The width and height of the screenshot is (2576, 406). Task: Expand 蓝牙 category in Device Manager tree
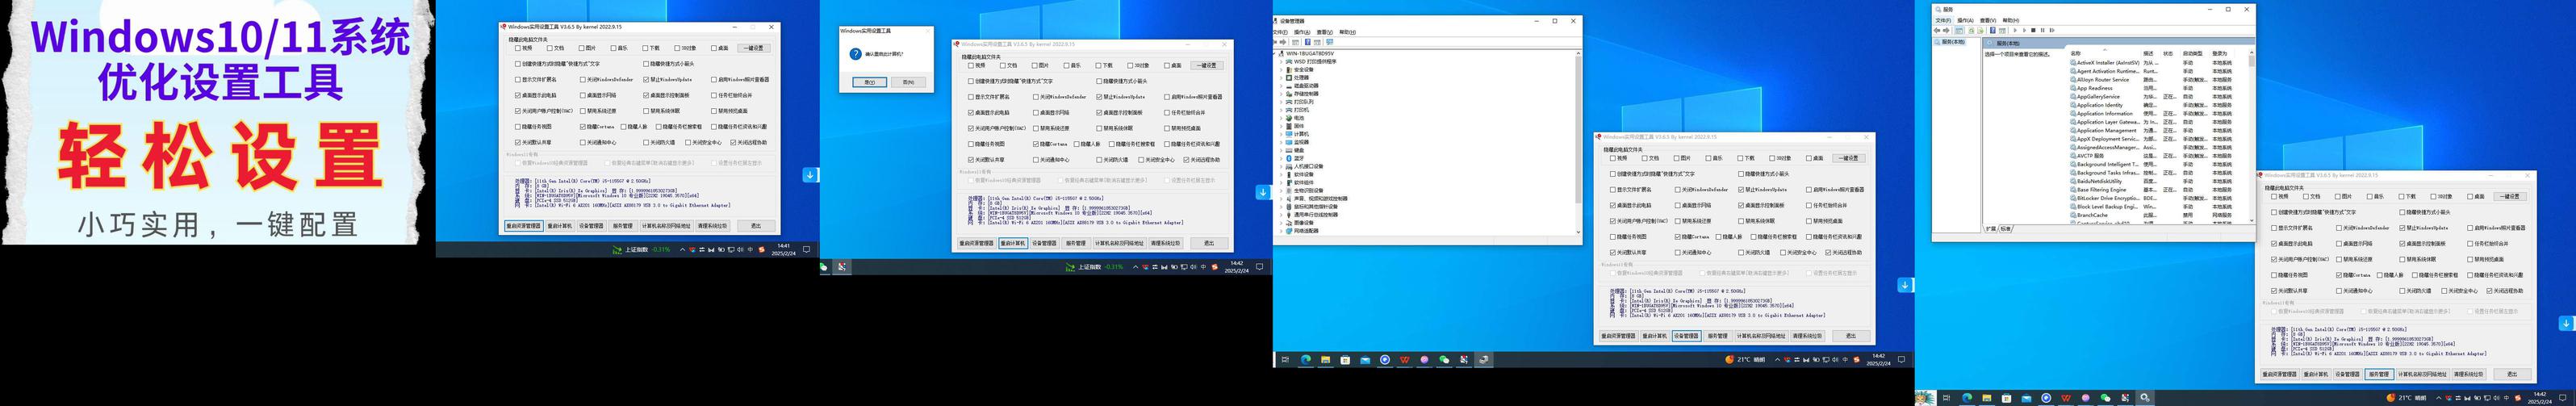pos(1281,158)
